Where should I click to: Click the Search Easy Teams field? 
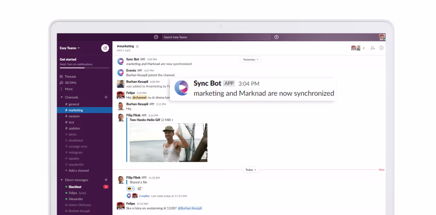[x=216, y=37]
